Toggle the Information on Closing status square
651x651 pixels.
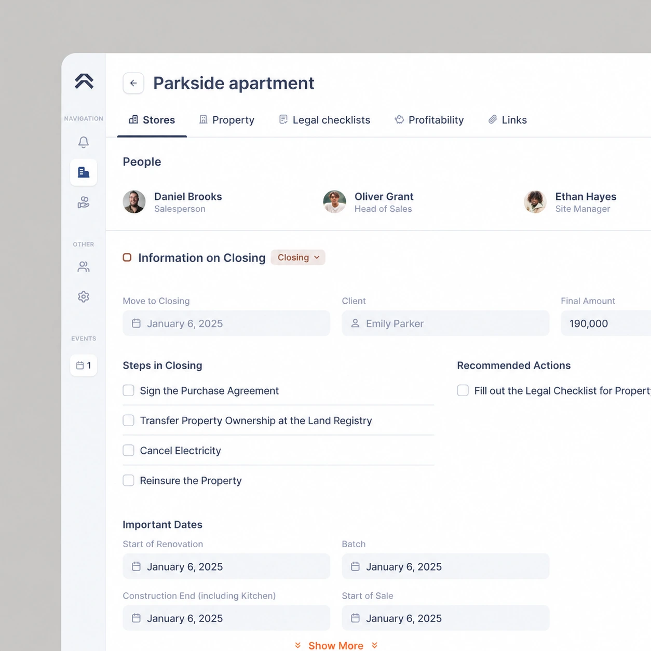coord(127,257)
